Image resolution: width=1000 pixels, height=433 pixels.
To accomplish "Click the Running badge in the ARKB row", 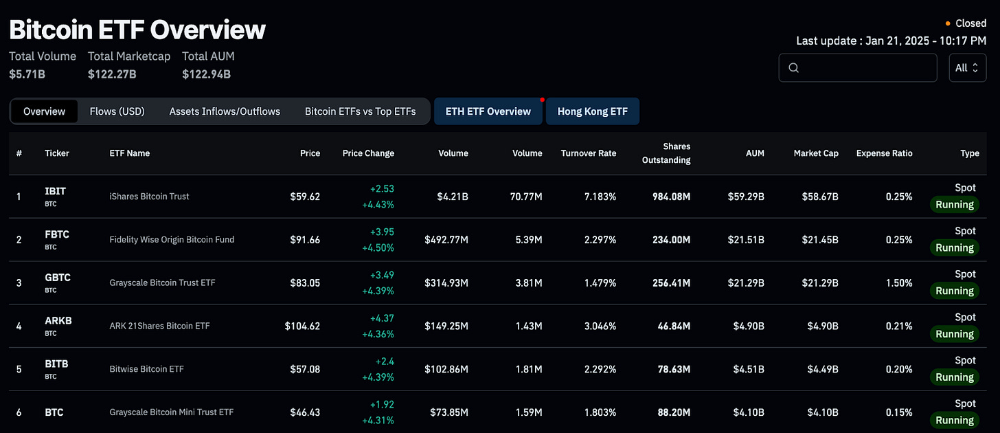I will pos(955,333).
